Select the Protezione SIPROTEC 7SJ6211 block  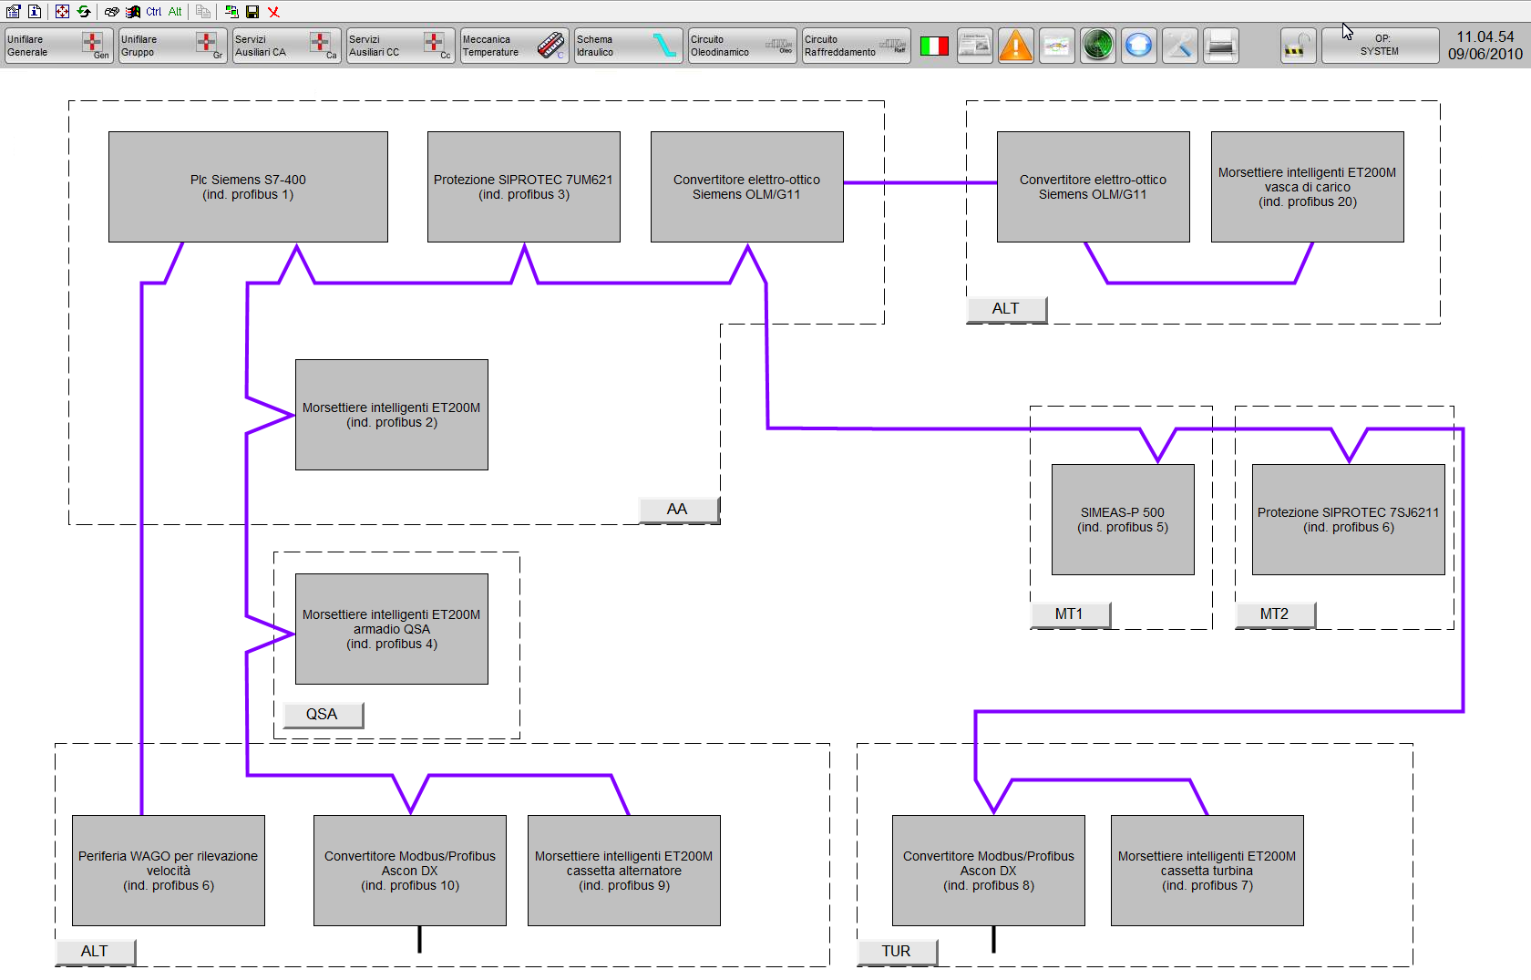coord(1349,520)
